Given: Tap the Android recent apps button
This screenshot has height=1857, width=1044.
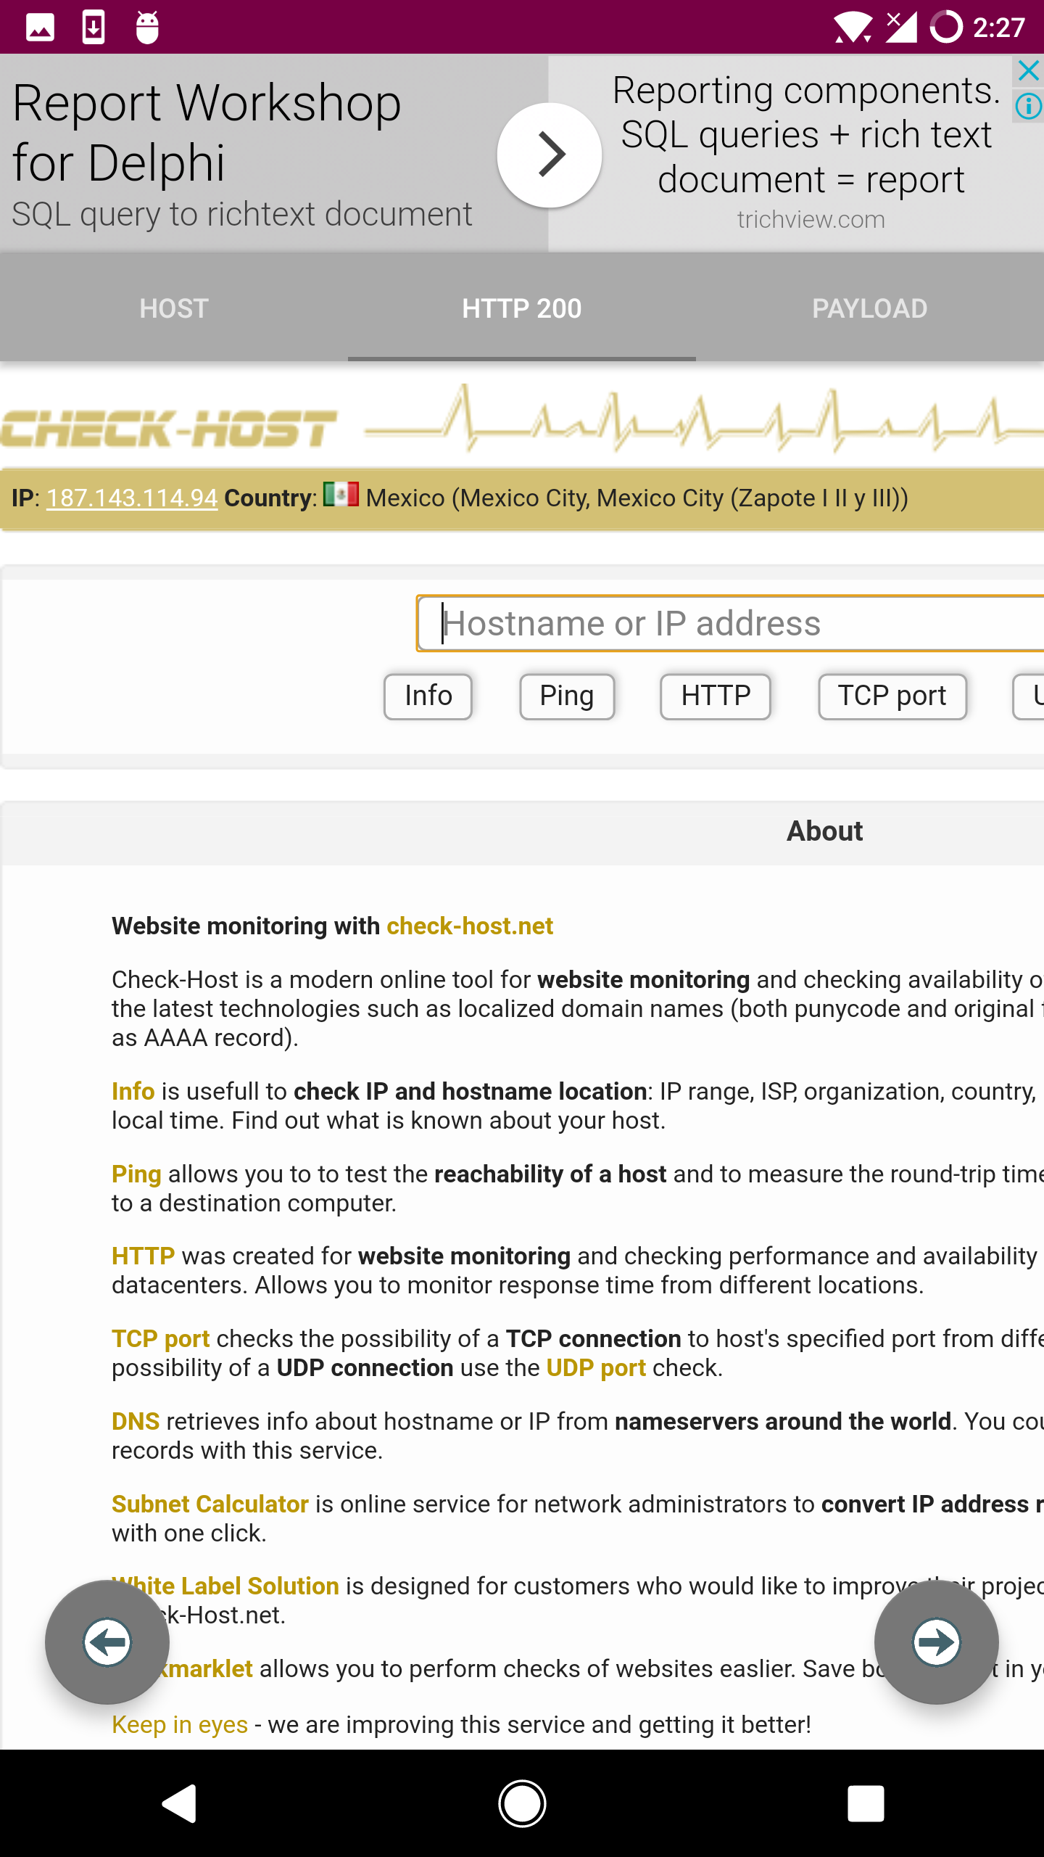Looking at the screenshot, I should (866, 1803).
